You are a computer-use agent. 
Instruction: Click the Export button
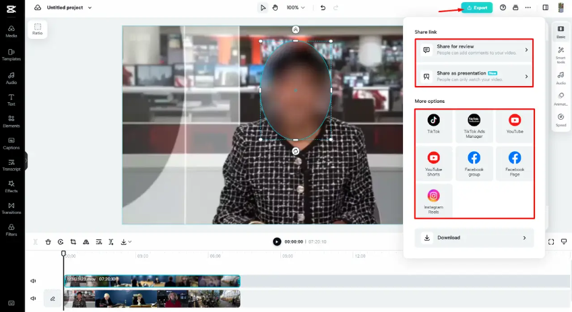[x=477, y=7]
